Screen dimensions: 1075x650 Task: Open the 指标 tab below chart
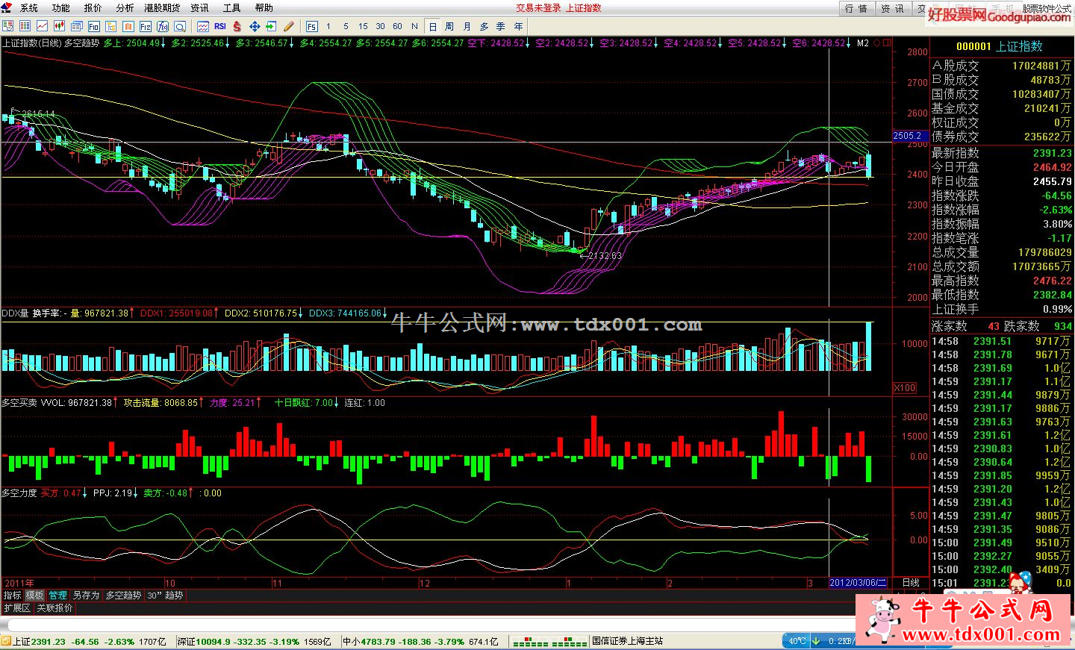[x=12, y=596]
